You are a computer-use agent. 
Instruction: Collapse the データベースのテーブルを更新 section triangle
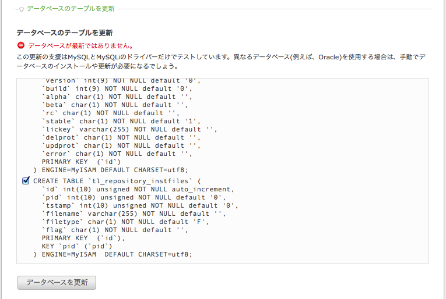pos(22,10)
